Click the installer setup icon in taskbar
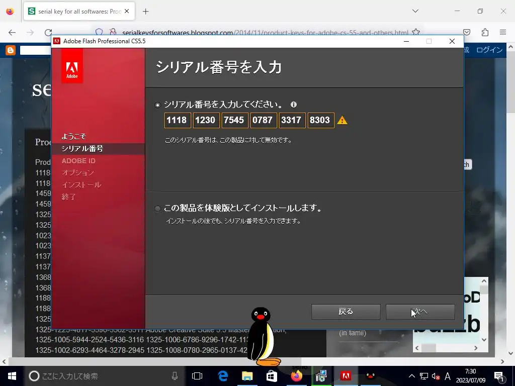The image size is (515, 386). click(x=321, y=376)
